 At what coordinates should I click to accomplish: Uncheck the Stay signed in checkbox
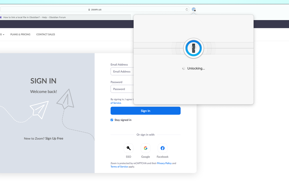click(112, 120)
